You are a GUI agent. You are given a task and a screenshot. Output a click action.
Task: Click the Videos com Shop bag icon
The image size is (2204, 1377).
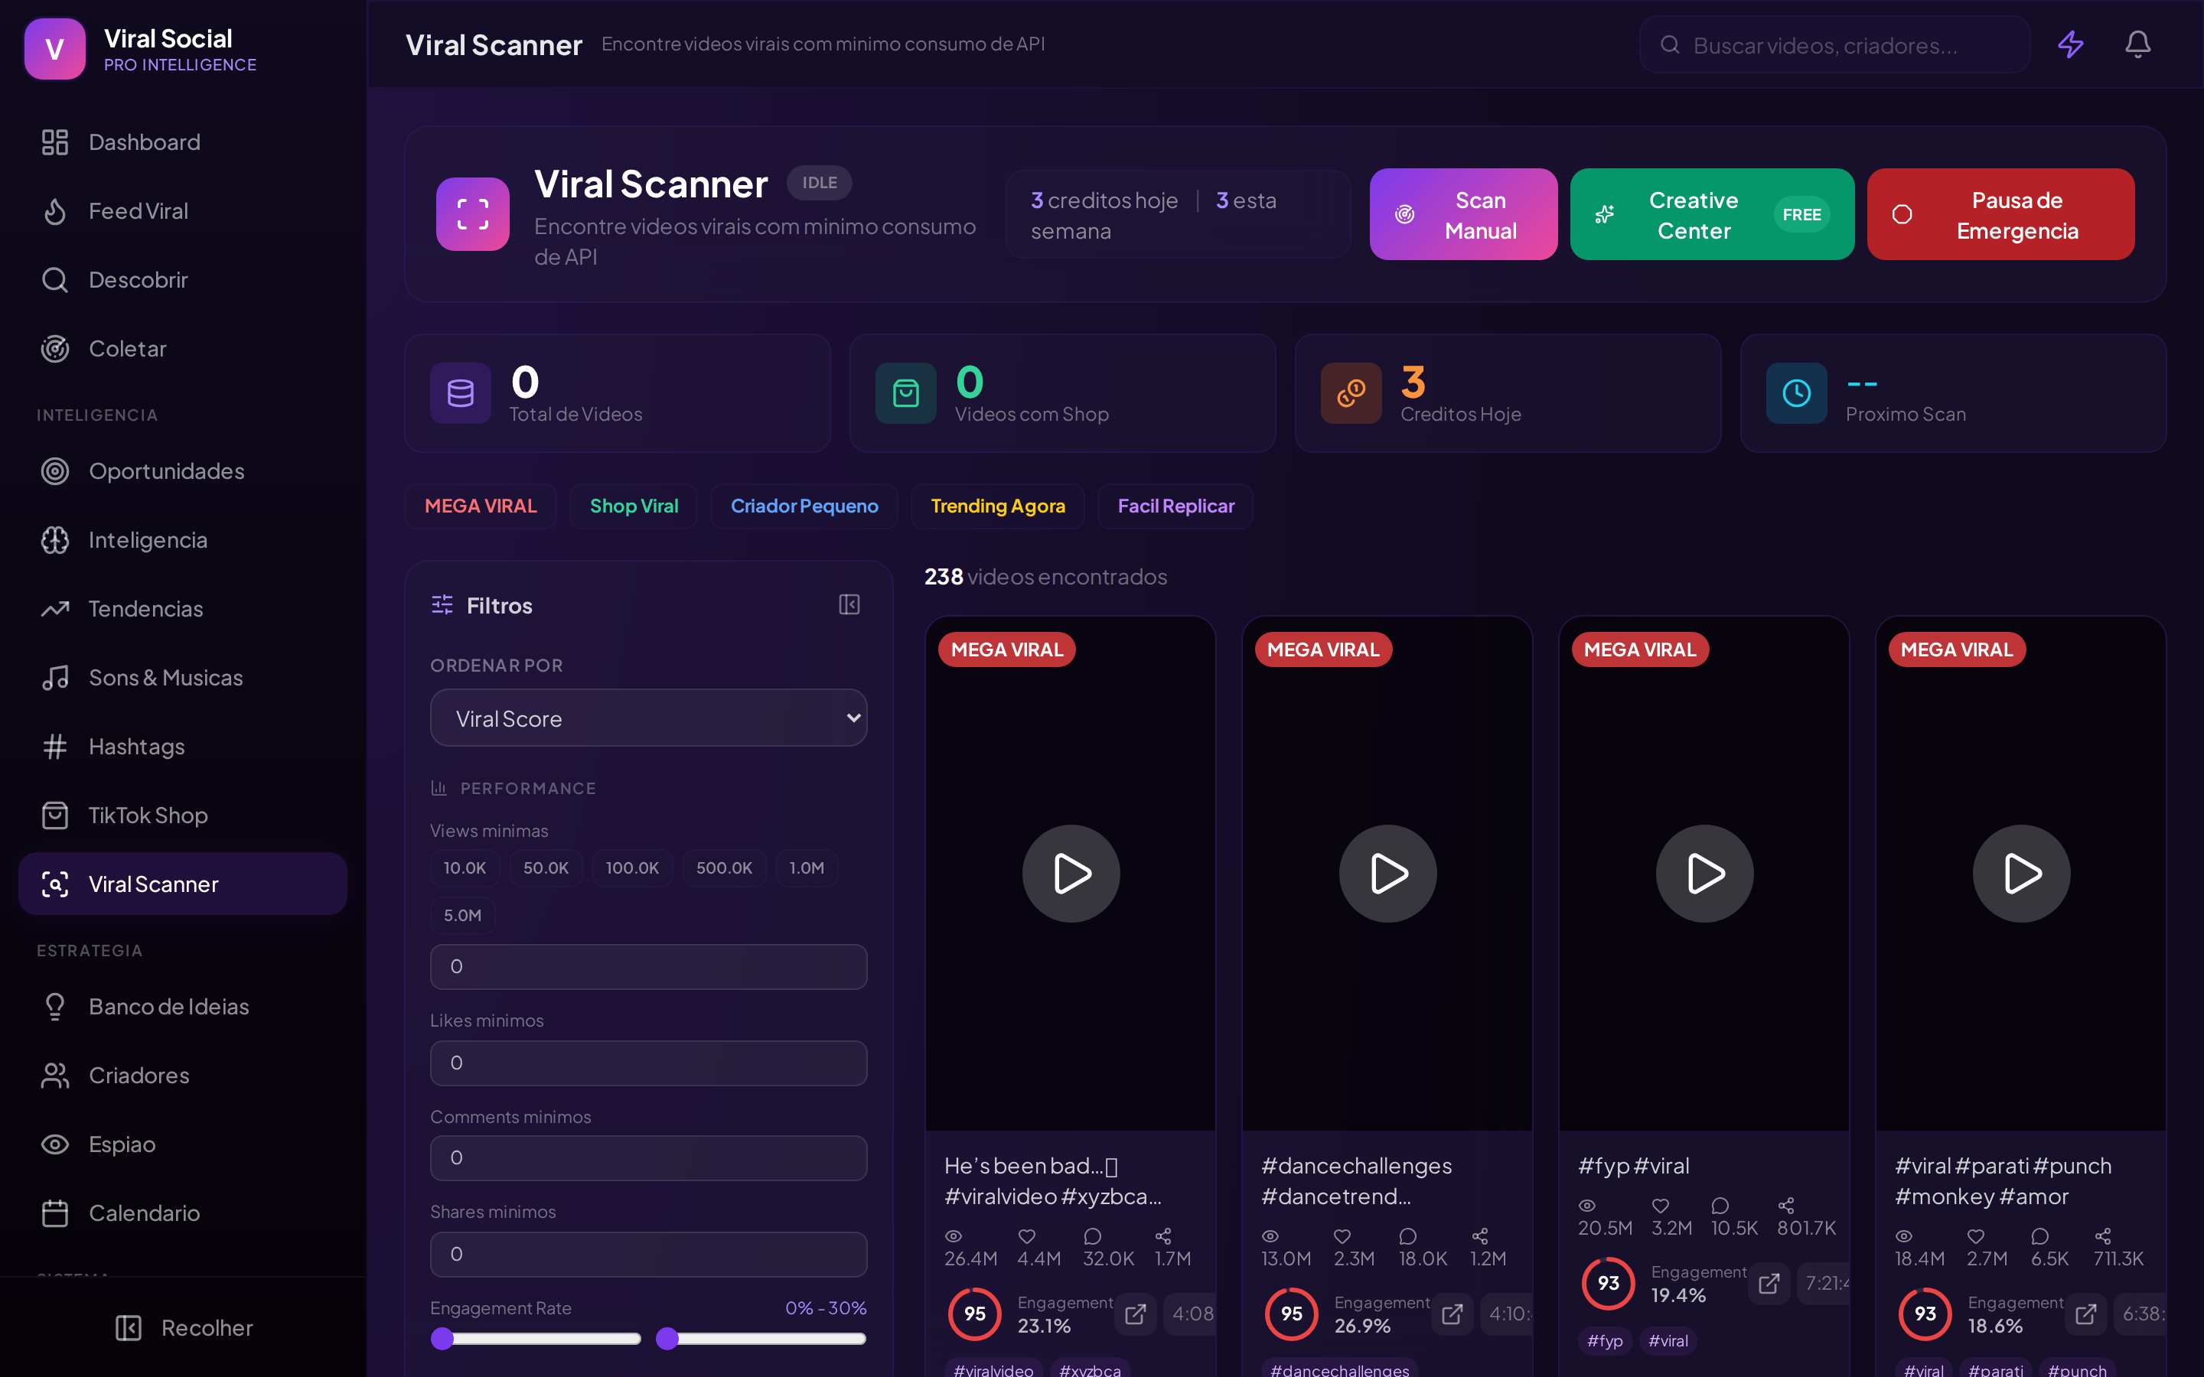(905, 393)
